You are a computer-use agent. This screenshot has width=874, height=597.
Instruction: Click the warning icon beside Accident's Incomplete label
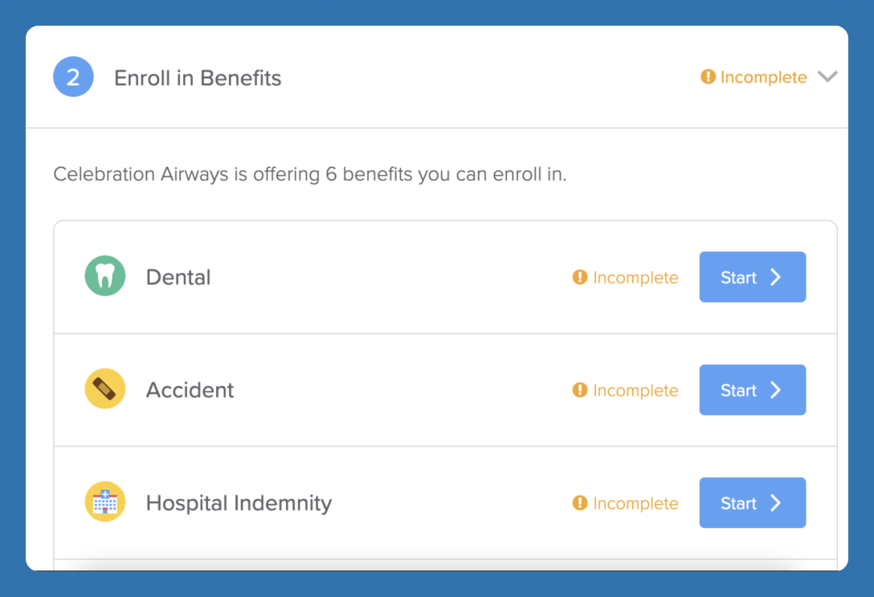580,391
